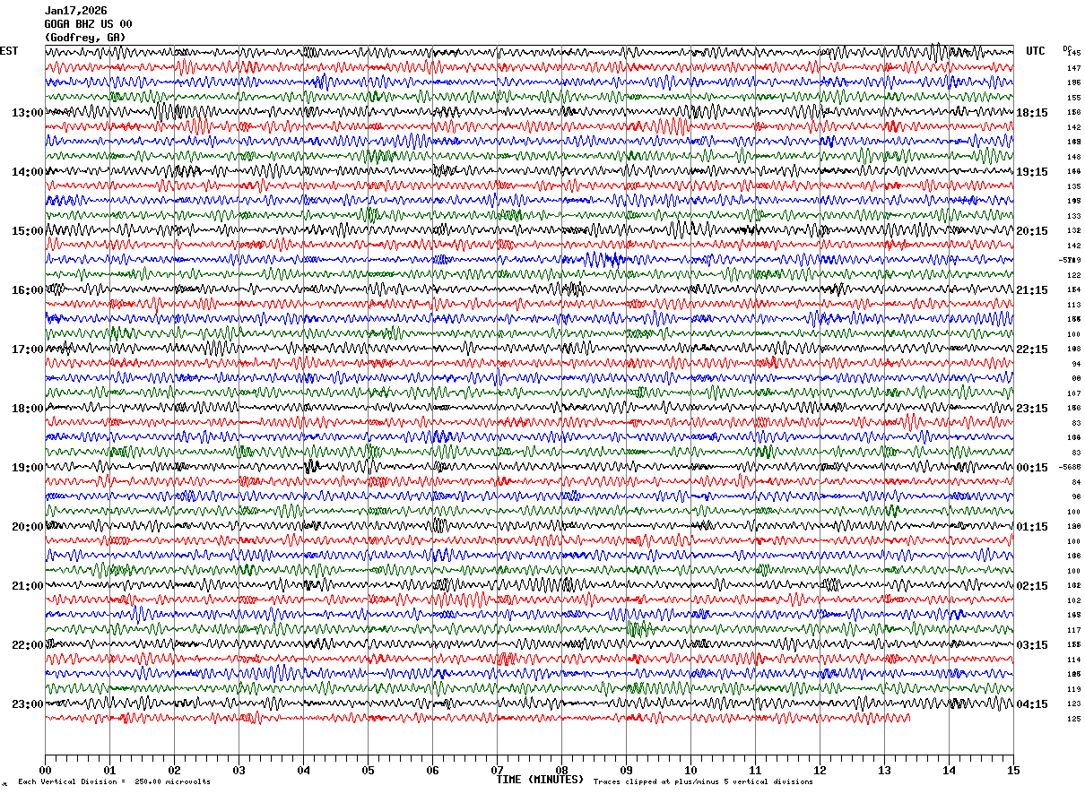The width and height of the screenshot is (1085, 794).
Task: Click the DC offset value "148"
Action: (1073, 157)
